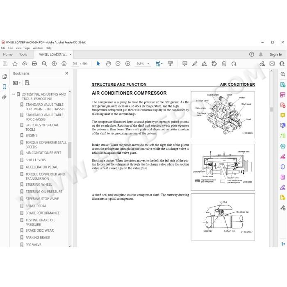Viewport: 287px width, 287px height.
Task: Click the read mode scrolling icon
Action: tap(171, 64)
